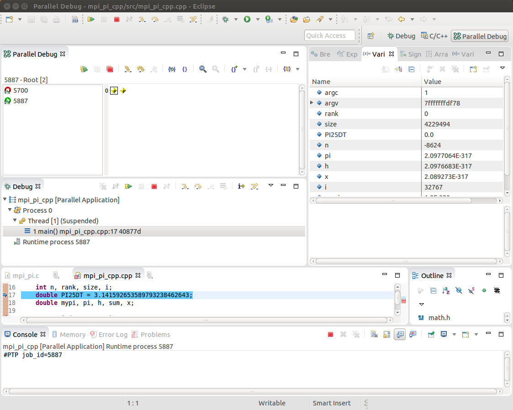The height and width of the screenshot is (410, 513).
Task: Toggle the Pin Console button
Action: point(431,335)
